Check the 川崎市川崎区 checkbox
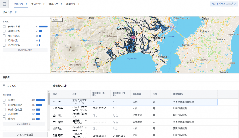The height and width of the screenshot is (138, 239). coord(4,105)
